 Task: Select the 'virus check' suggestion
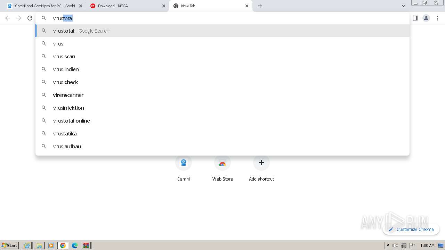[222, 82]
